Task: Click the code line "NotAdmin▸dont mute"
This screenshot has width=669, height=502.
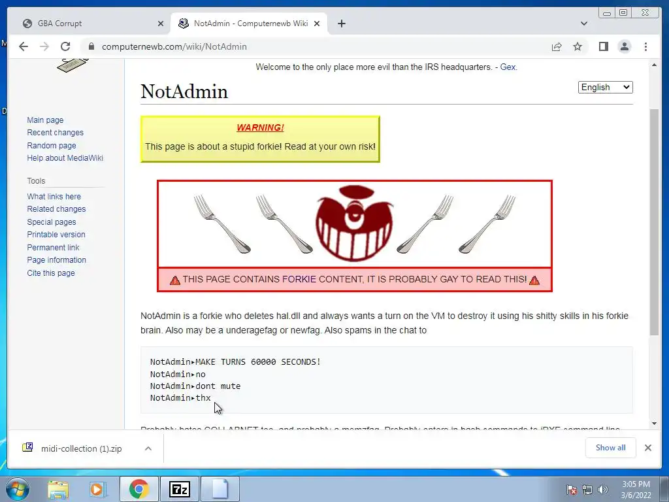Action: (195, 386)
